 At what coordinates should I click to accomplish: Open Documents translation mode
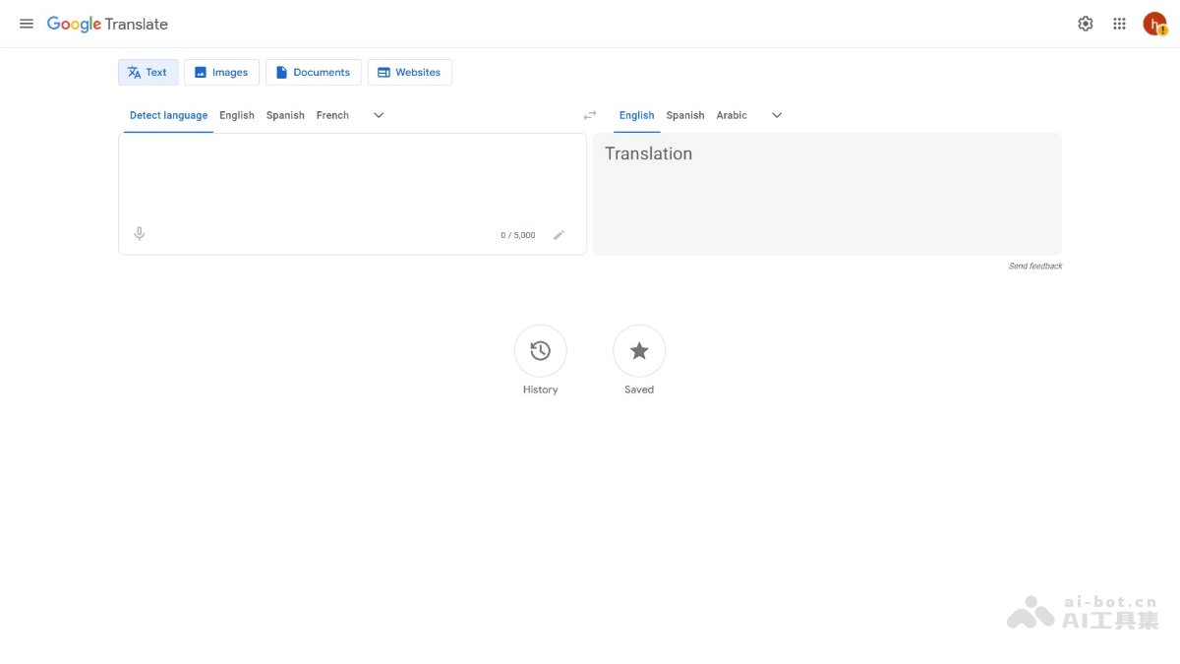[x=313, y=72]
